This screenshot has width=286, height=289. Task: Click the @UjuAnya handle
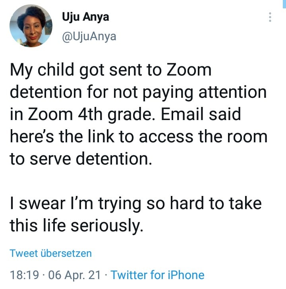click(89, 37)
